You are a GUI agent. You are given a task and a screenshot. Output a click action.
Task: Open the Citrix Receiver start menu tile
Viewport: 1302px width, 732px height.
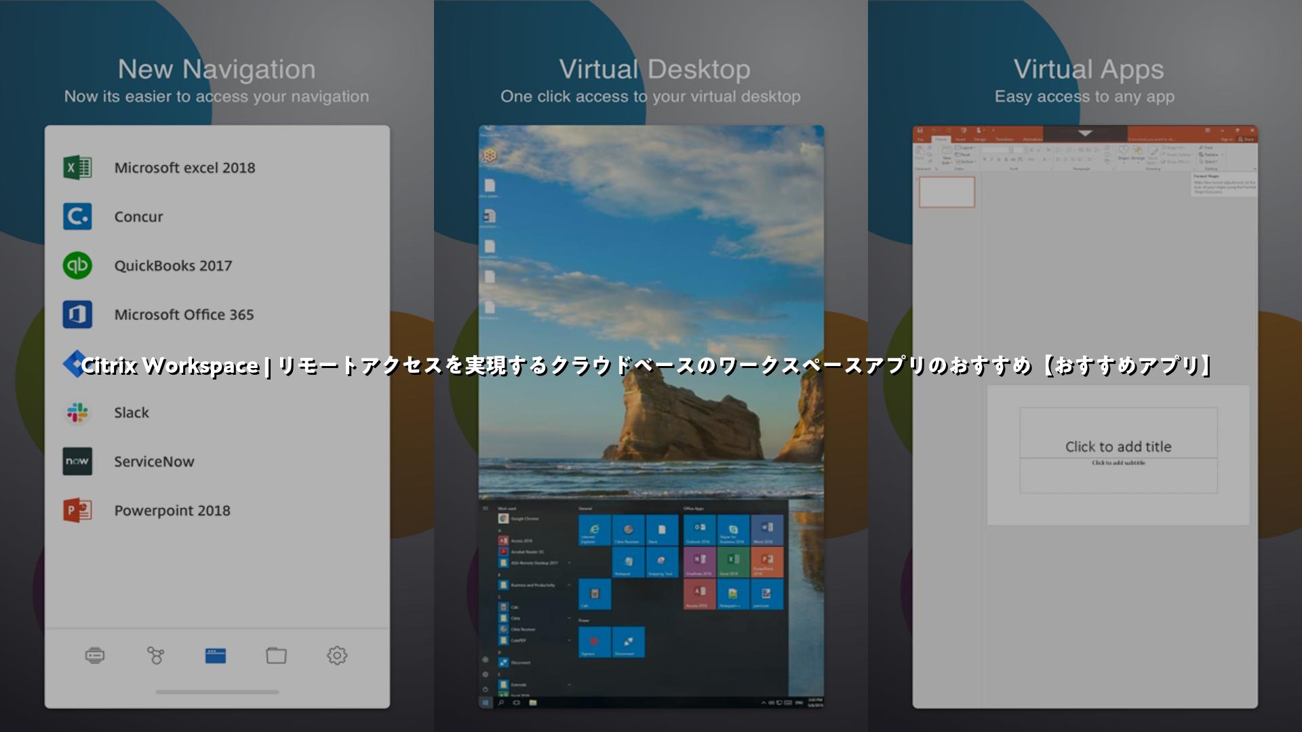(x=629, y=530)
